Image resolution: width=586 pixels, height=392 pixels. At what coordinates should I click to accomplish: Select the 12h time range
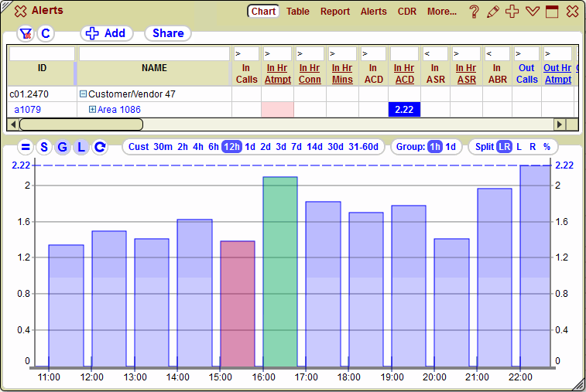pos(231,147)
